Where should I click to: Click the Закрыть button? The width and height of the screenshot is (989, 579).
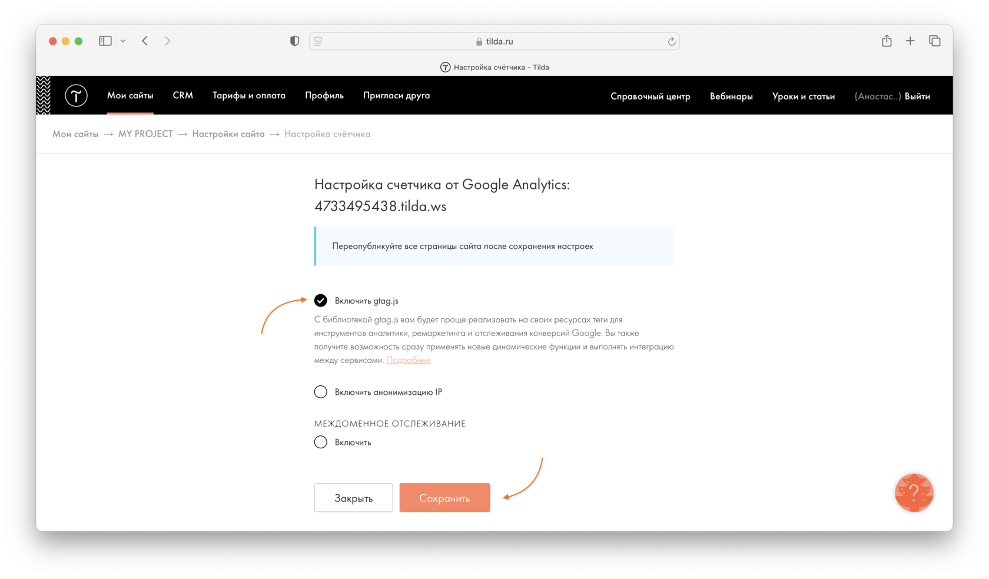coord(353,498)
